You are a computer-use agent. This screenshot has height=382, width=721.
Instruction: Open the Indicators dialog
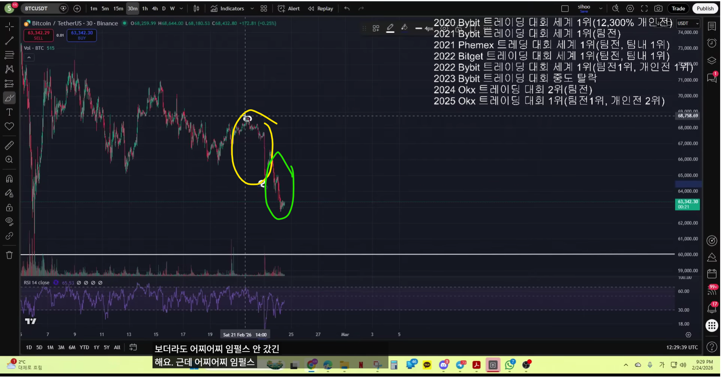(227, 8)
